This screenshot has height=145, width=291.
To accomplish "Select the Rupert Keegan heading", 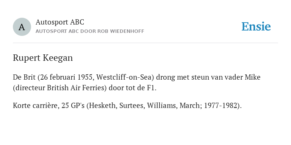I will coord(43,58).
